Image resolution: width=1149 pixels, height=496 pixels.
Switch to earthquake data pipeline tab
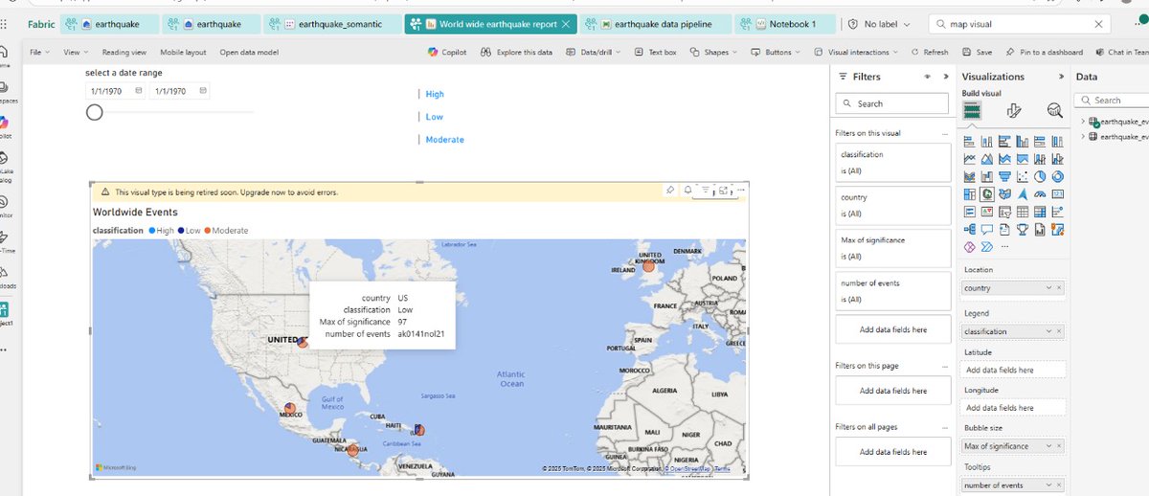click(x=656, y=24)
